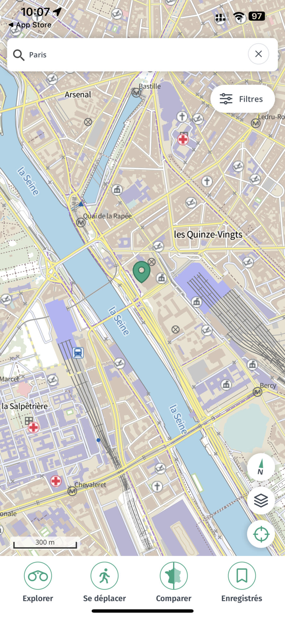Tap the Chevaleret metro station marker
This screenshot has width=285, height=618.
pos(72,491)
